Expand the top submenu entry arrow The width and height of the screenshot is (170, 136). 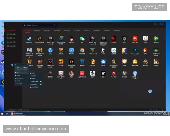point(42,73)
